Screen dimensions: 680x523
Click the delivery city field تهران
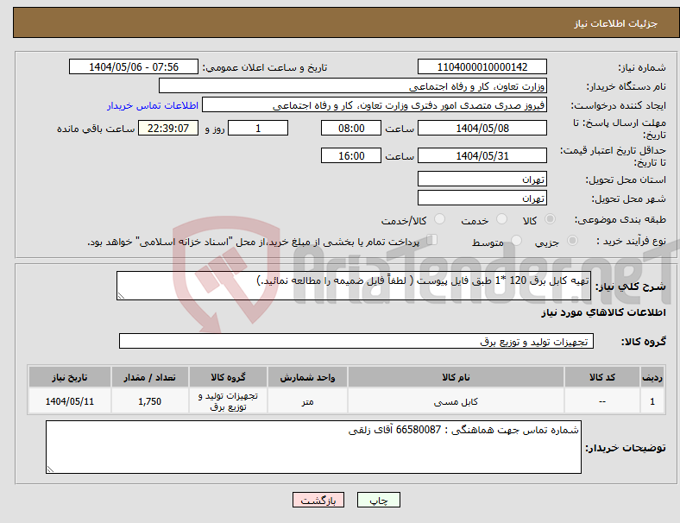(x=482, y=198)
